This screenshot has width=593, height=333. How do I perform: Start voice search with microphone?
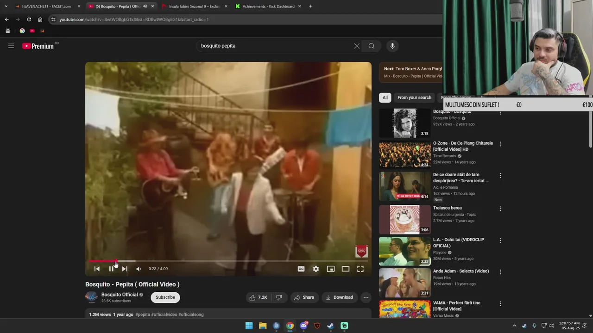(392, 46)
